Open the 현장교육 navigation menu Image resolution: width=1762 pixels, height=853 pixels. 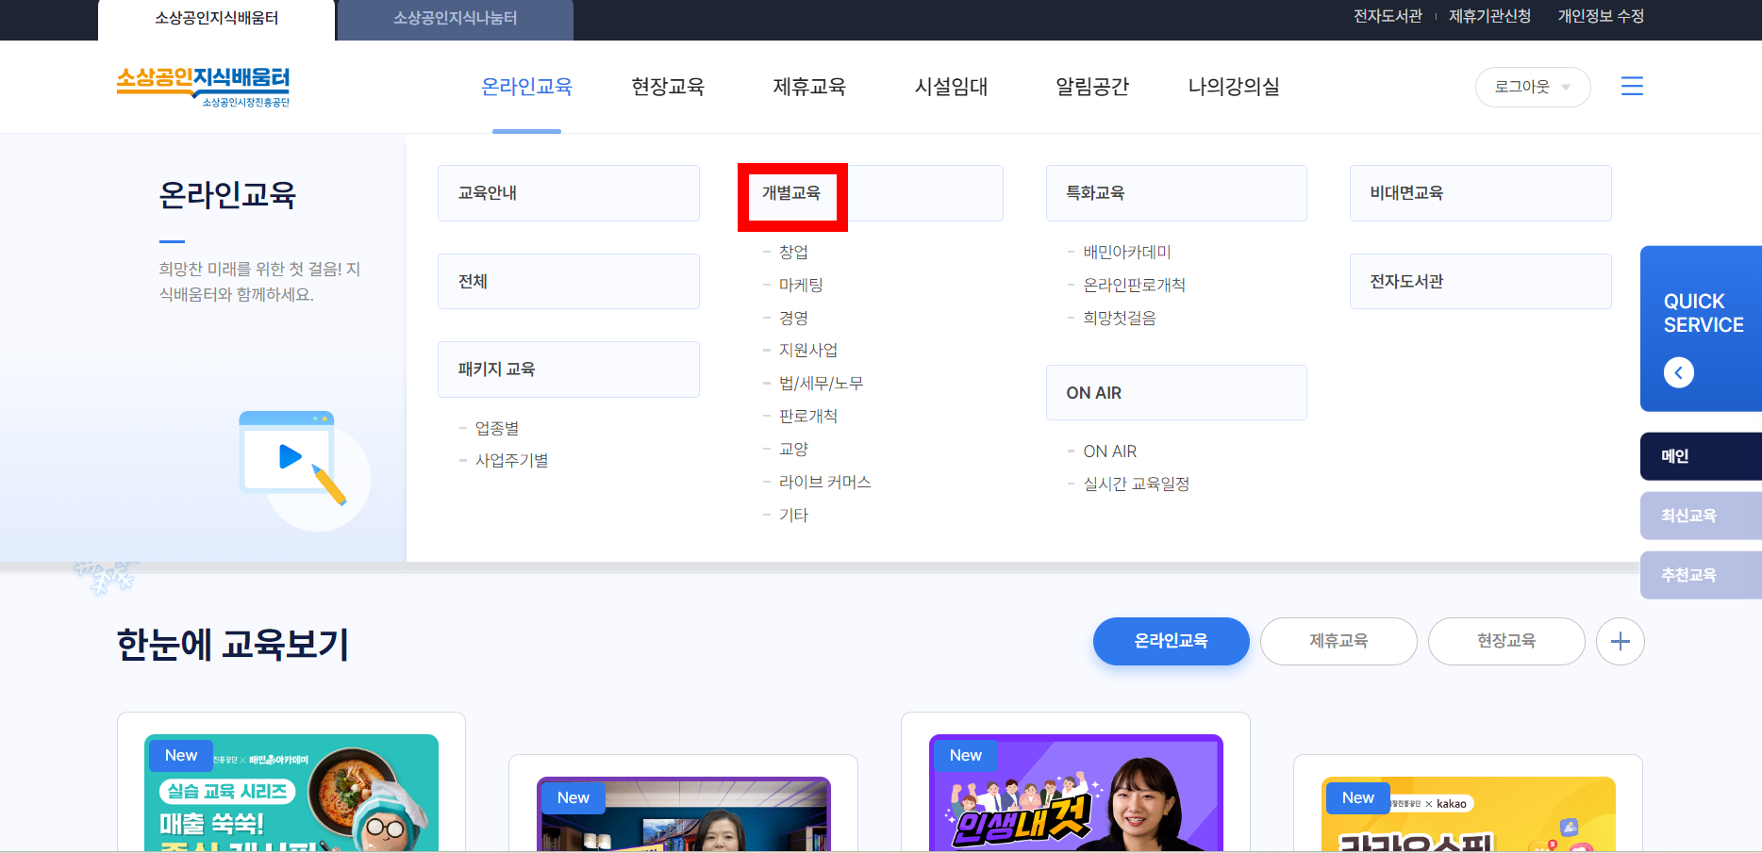tap(667, 86)
